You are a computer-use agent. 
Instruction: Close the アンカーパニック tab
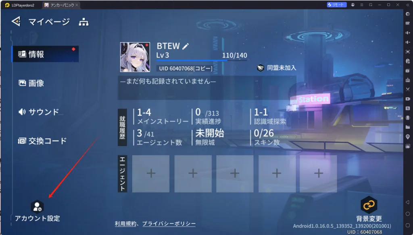coord(77,5)
